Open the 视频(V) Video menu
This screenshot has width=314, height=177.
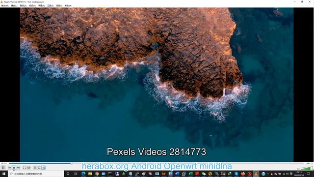(32, 5)
